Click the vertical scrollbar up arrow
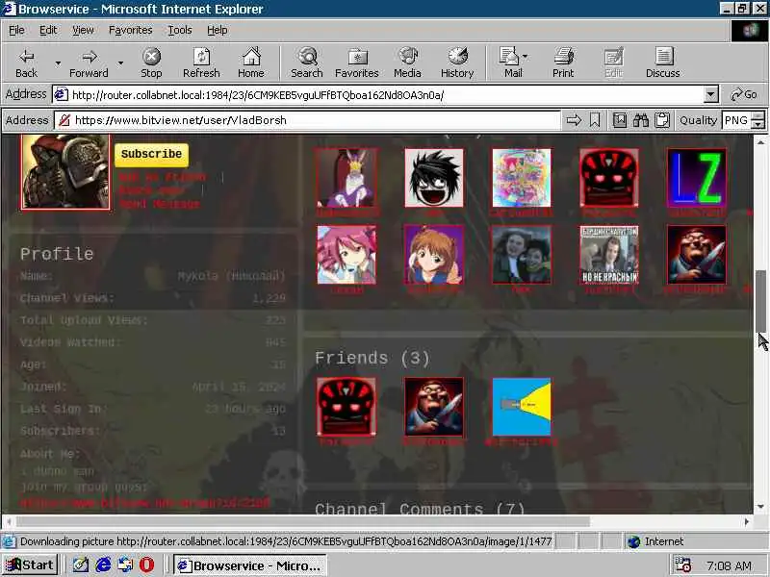This screenshot has height=577, width=770. tap(760, 141)
